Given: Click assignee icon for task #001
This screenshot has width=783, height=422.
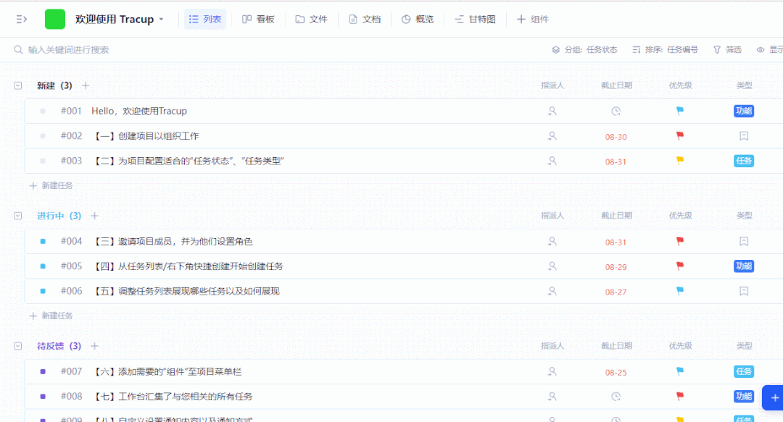Looking at the screenshot, I should tap(552, 111).
